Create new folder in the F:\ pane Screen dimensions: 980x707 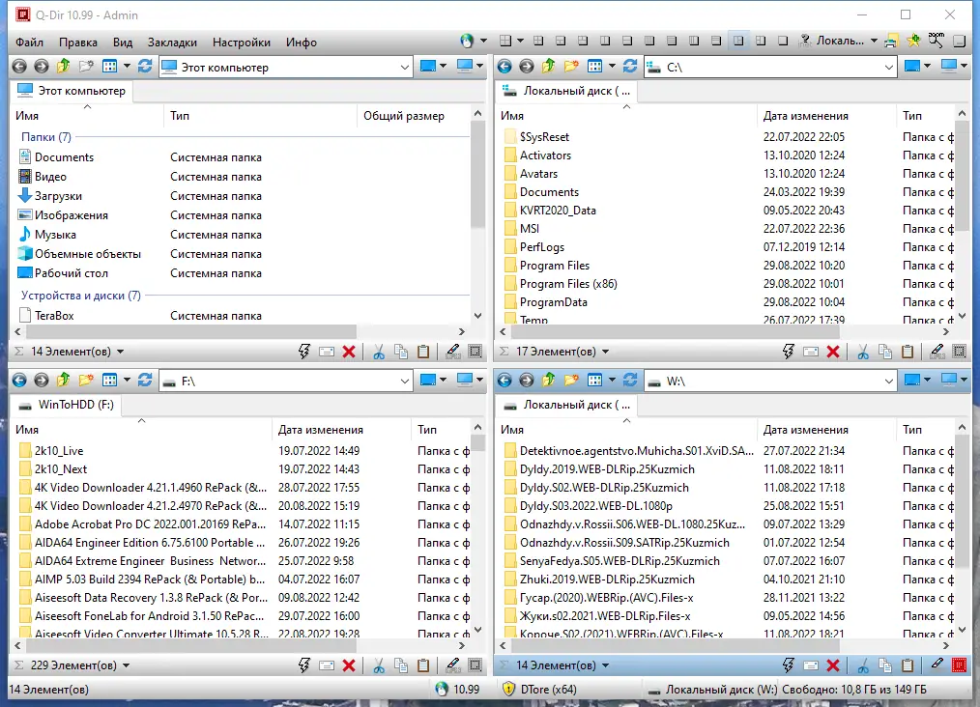tap(86, 381)
